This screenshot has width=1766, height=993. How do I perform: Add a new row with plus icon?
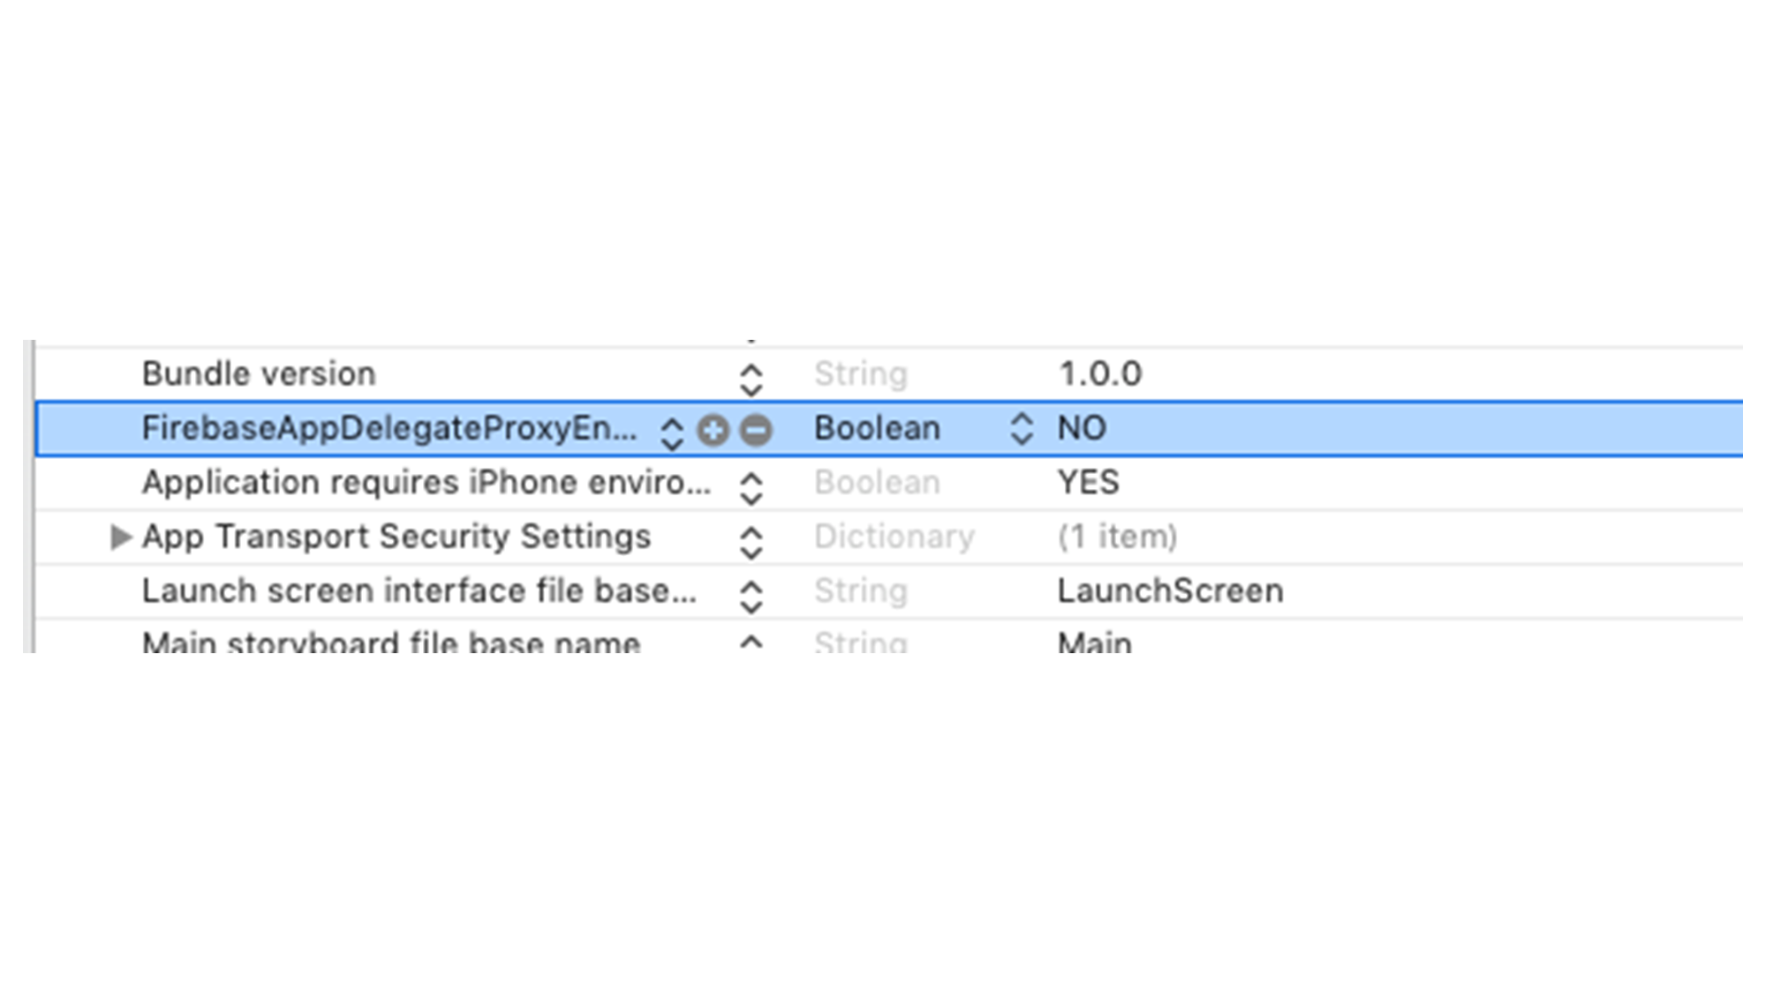point(713,430)
